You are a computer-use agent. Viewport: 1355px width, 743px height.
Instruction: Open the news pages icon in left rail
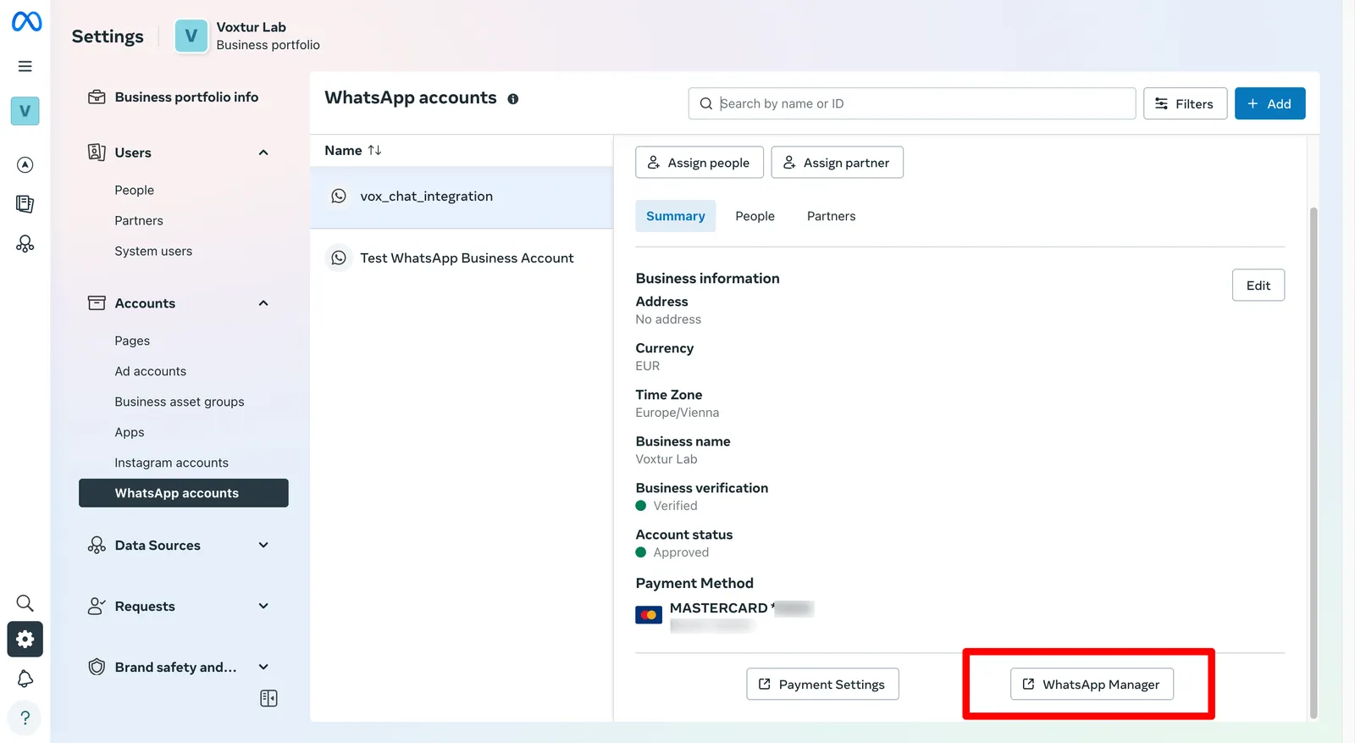pyautogui.click(x=25, y=204)
